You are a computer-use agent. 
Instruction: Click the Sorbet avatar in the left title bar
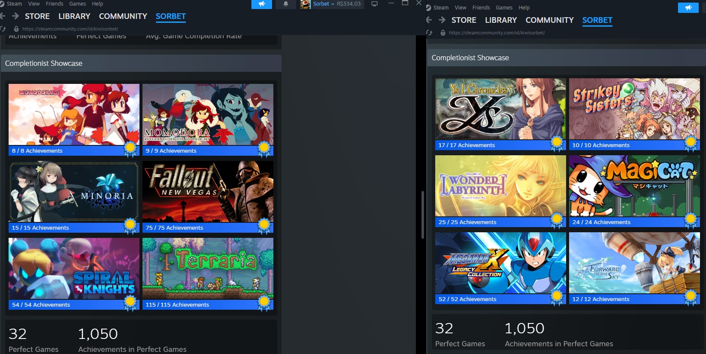(x=306, y=4)
